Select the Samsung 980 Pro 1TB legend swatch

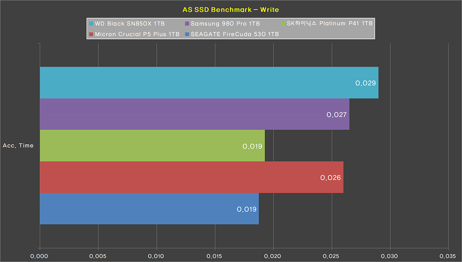point(187,24)
